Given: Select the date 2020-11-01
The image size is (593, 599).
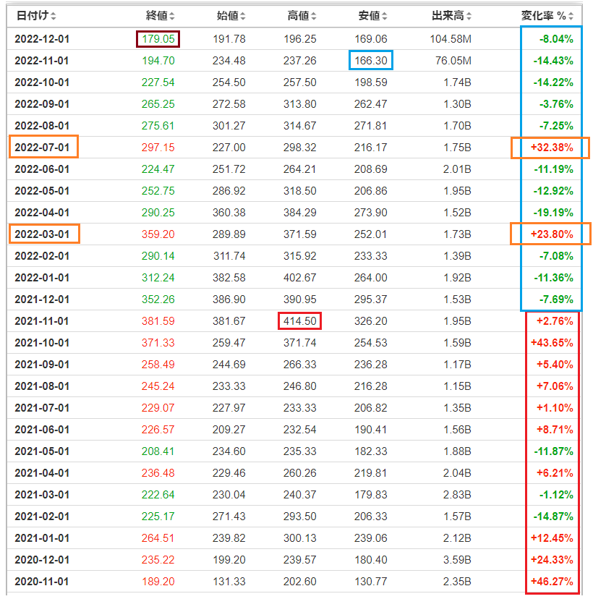Looking at the screenshot, I should [42, 582].
